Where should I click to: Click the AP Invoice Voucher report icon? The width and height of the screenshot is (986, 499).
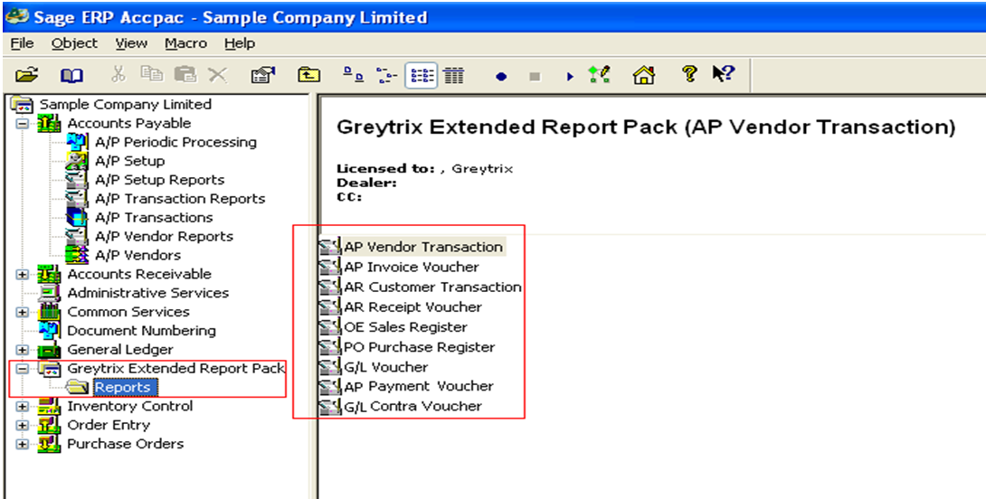[331, 267]
